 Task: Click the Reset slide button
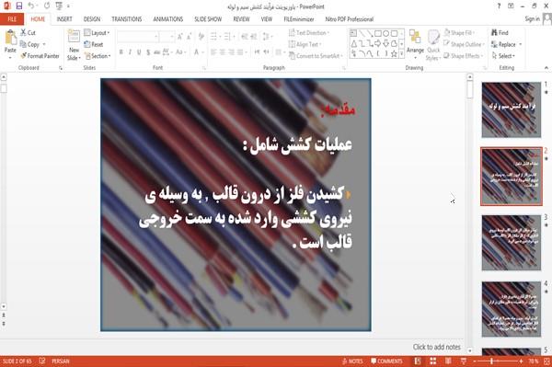[94, 44]
